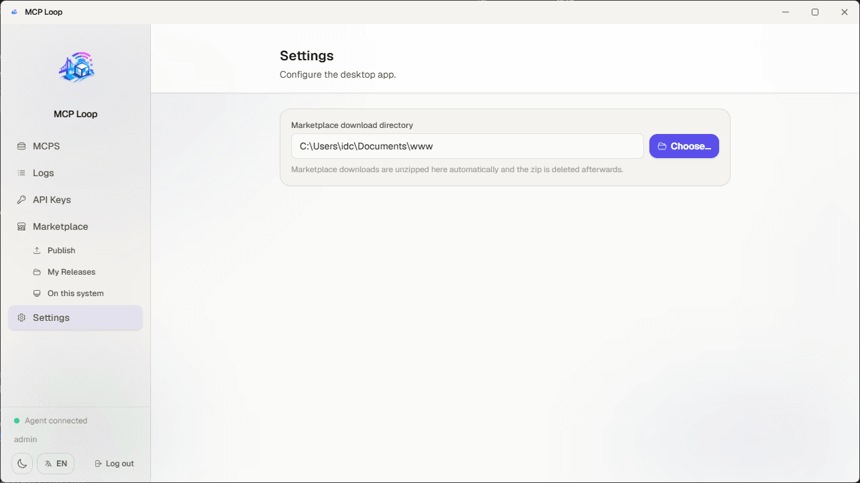Open On this system item
860x483 pixels.
(83, 293)
